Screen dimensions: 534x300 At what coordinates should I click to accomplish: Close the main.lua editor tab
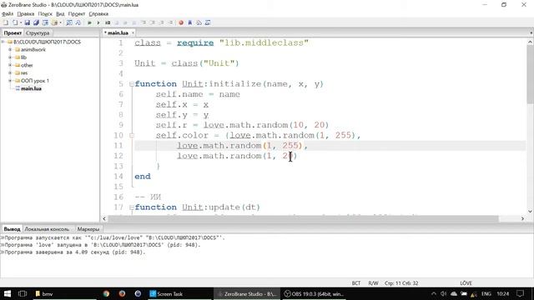133,33
